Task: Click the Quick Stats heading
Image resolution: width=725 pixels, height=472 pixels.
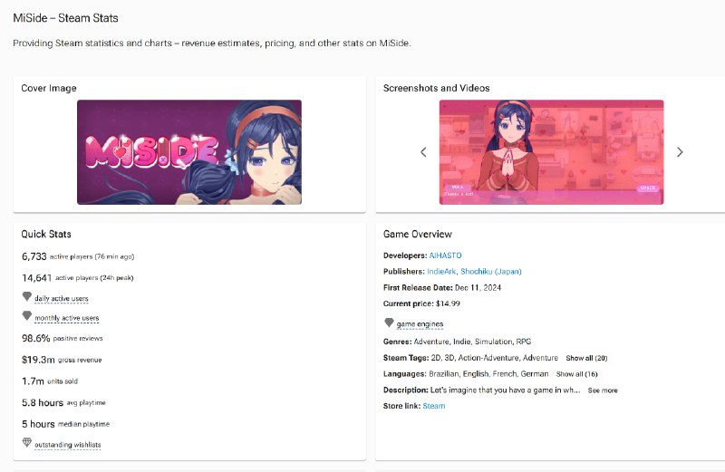Action: 46,234
